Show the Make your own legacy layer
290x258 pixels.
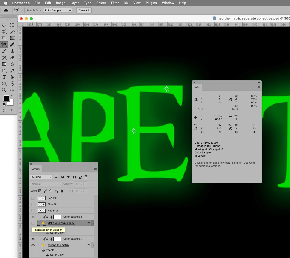[33, 223]
